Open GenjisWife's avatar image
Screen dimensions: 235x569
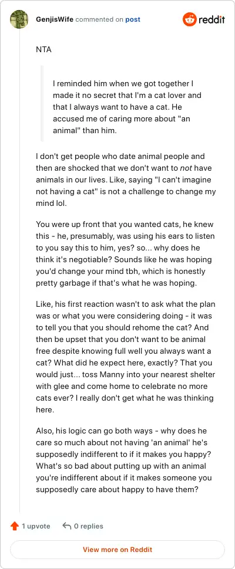pyautogui.click(x=19, y=19)
